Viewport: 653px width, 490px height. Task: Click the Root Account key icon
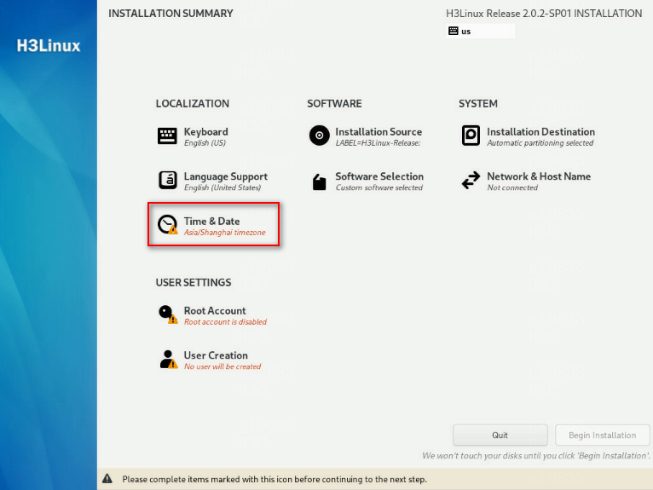tap(167, 314)
